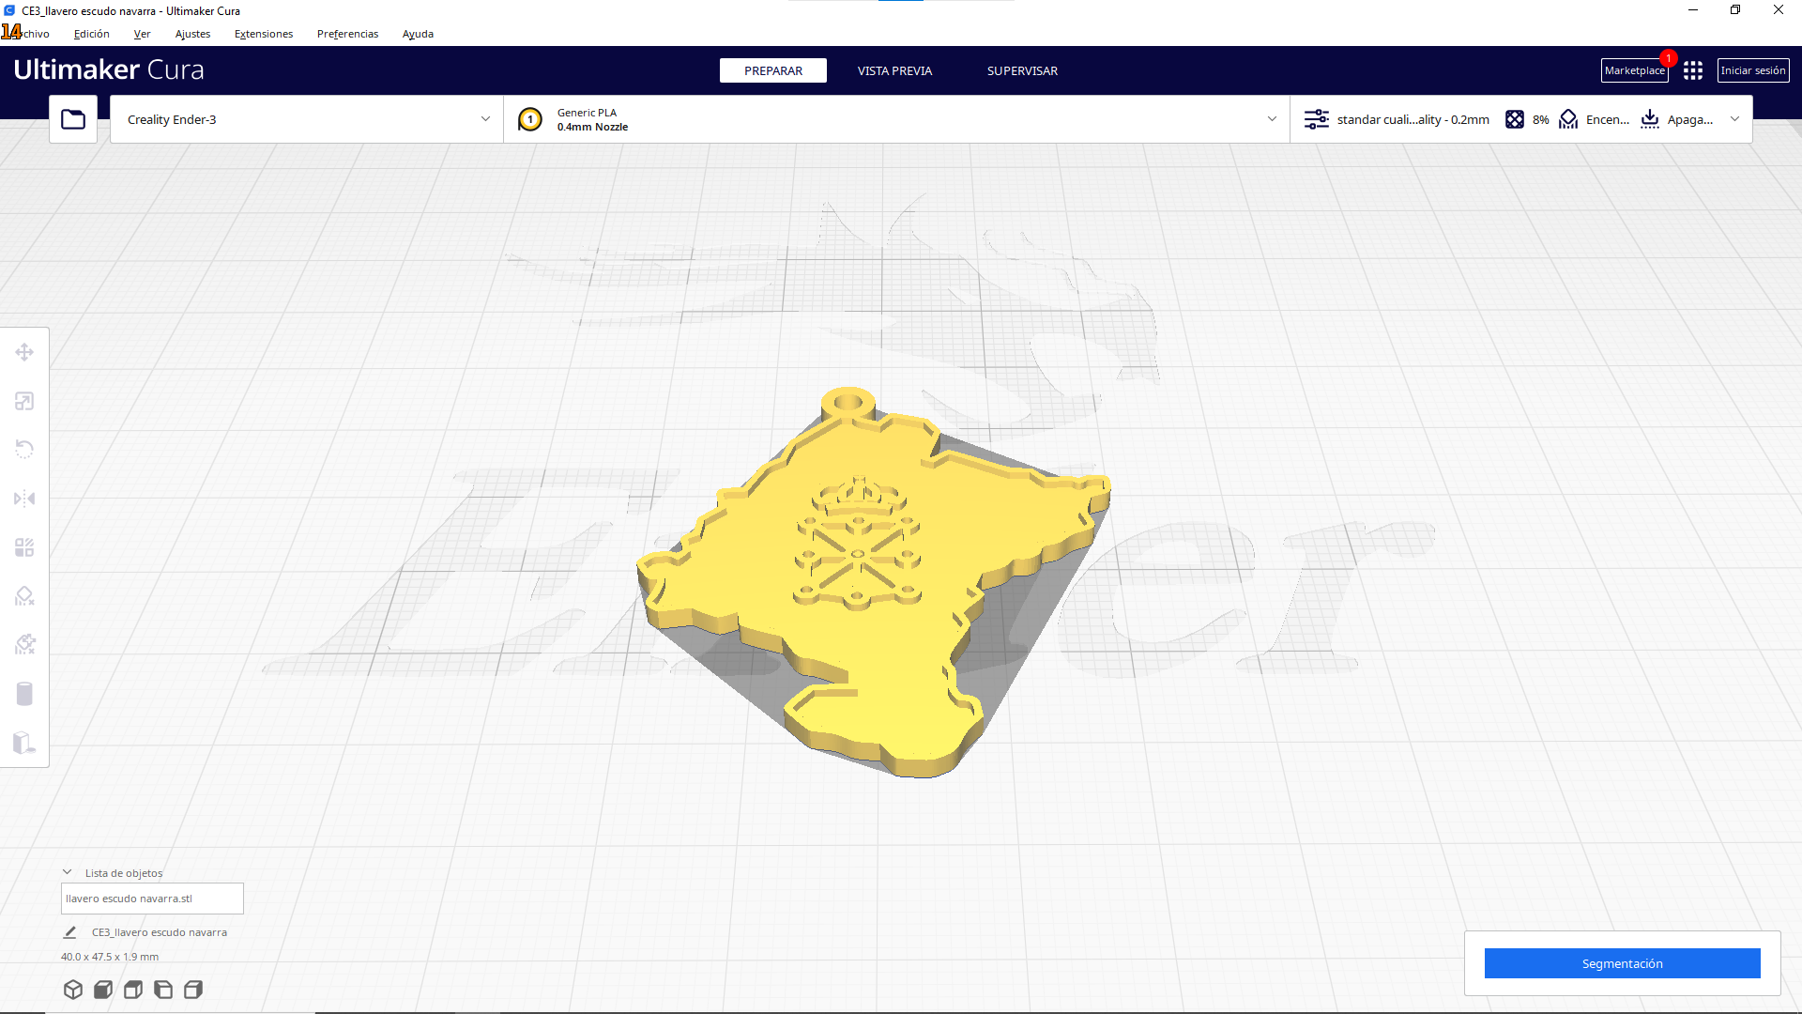Switch to 3D perspective view cube icon
This screenshot has width=1802, height=1014.
[x=73, y=990]
